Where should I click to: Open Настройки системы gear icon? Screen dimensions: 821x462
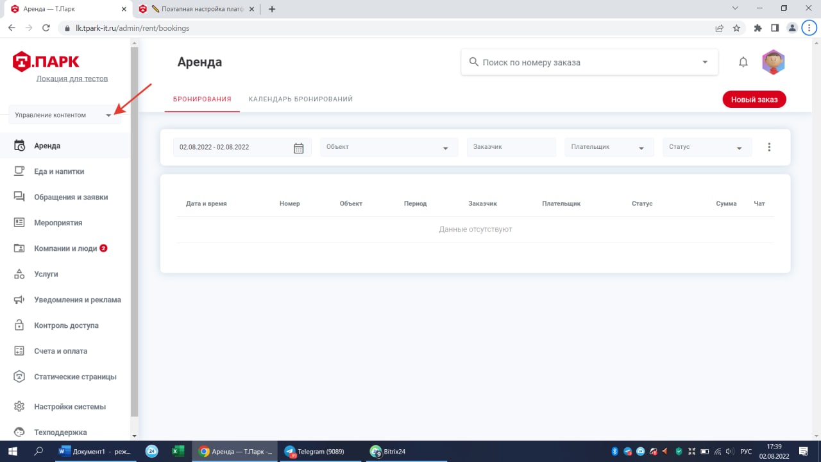pos(19,406)
